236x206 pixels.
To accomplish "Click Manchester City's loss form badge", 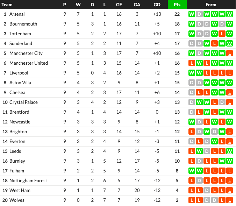I will click(230, 54).
